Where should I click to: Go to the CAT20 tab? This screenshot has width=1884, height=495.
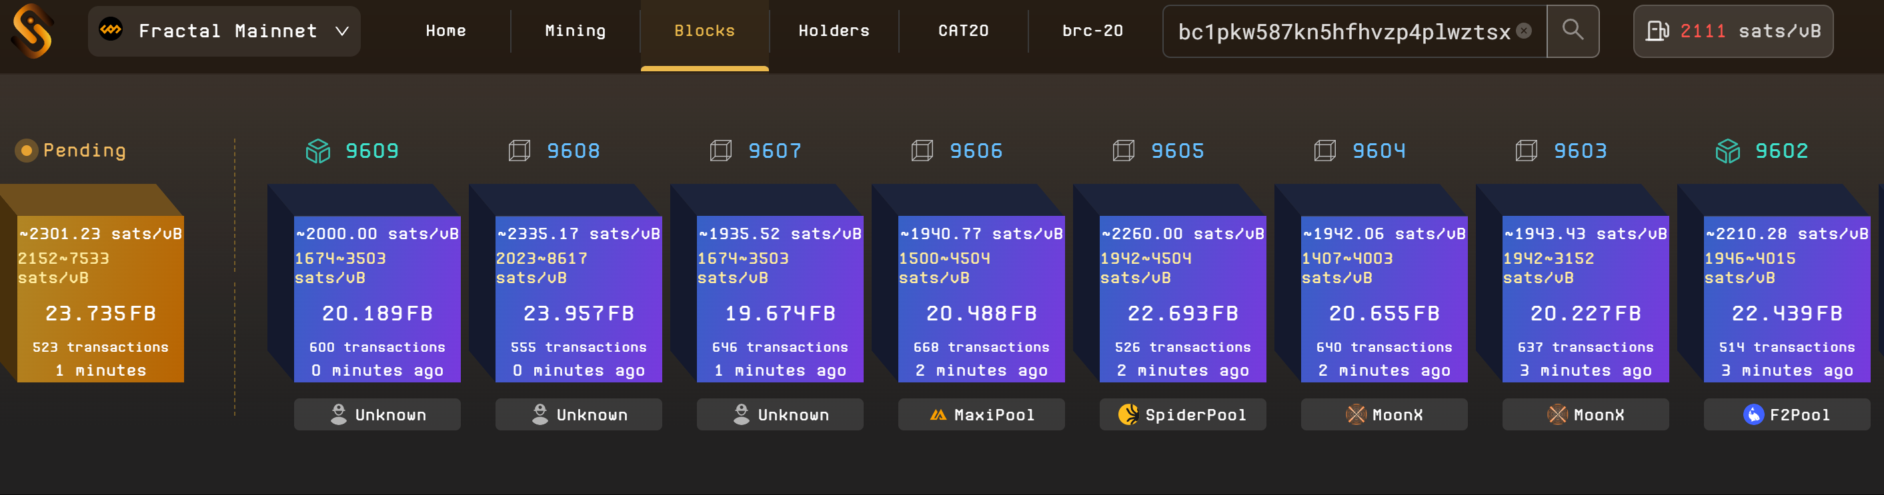962,31
